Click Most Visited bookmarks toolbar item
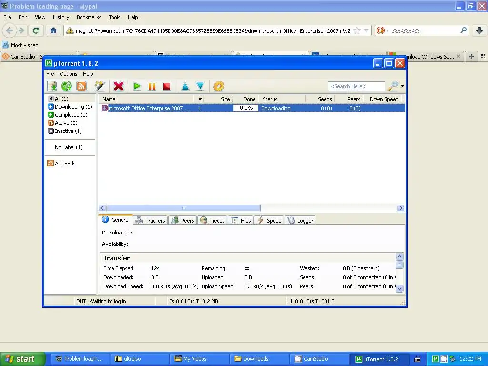The height and width of the screenshot is (366, 488). tap(20, 45)
